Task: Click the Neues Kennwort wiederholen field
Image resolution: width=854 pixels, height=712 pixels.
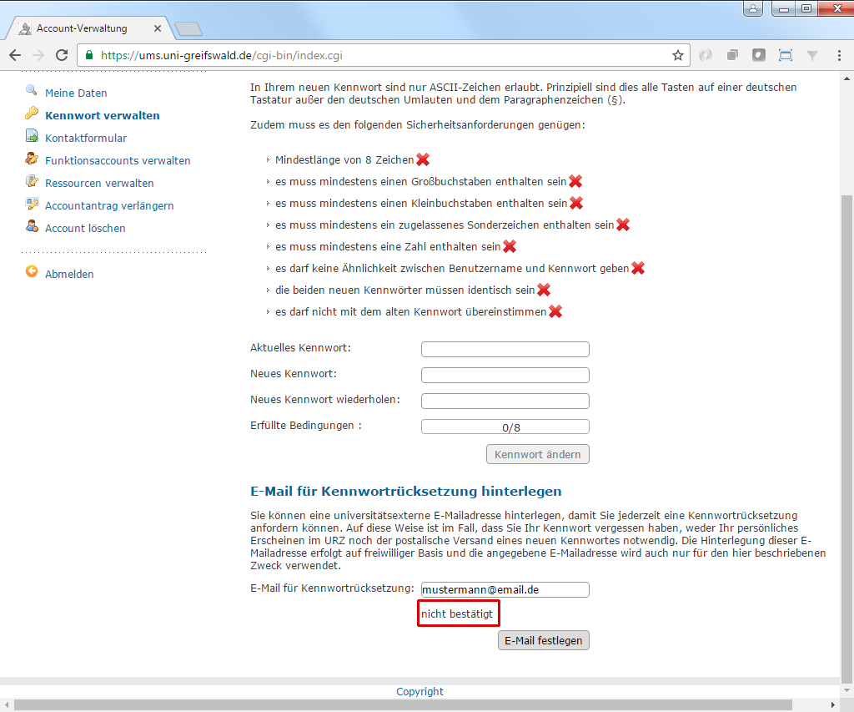Action: [x=505, y=401]
